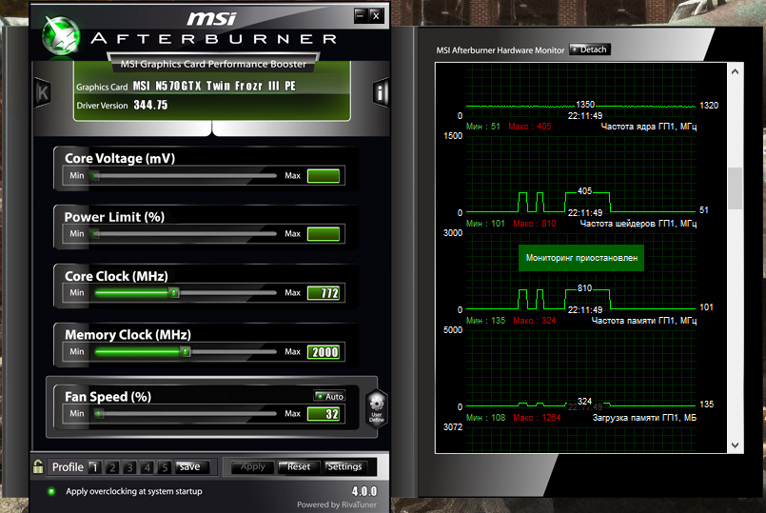
Task: Click the Core Clock value field 772
Action: click(x=324, y=293)
